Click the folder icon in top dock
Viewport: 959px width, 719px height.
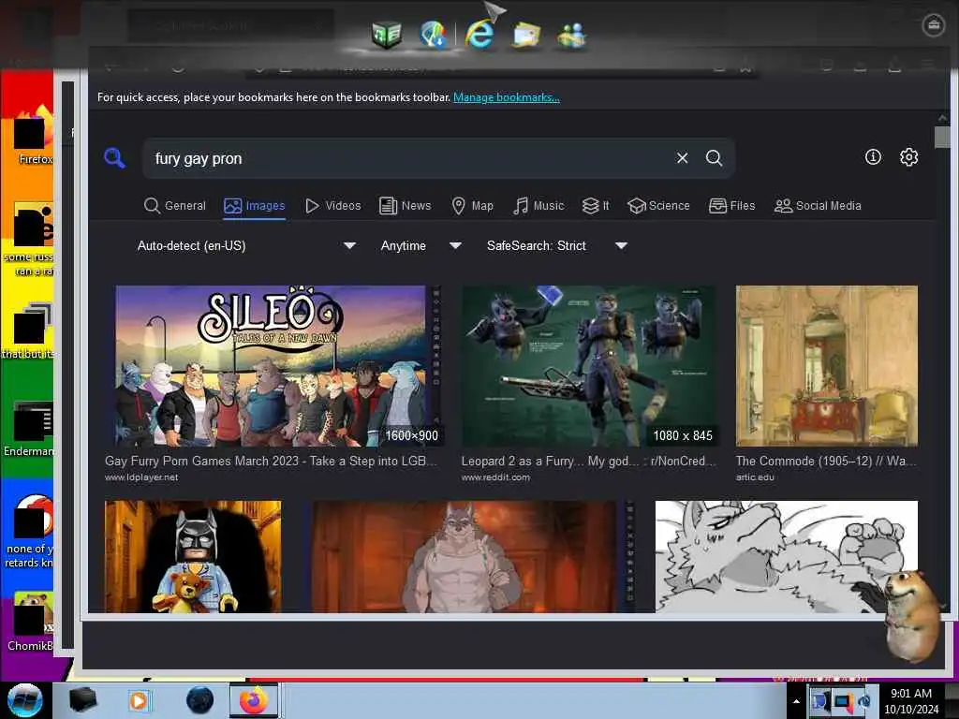tap(526, 35)
